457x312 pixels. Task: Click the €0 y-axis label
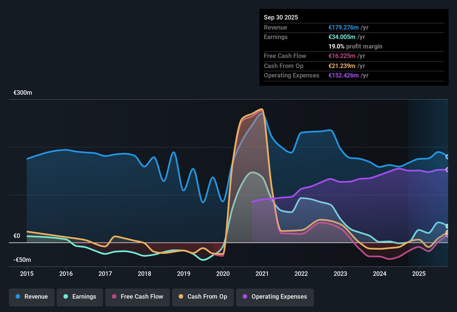pos(17,236)
